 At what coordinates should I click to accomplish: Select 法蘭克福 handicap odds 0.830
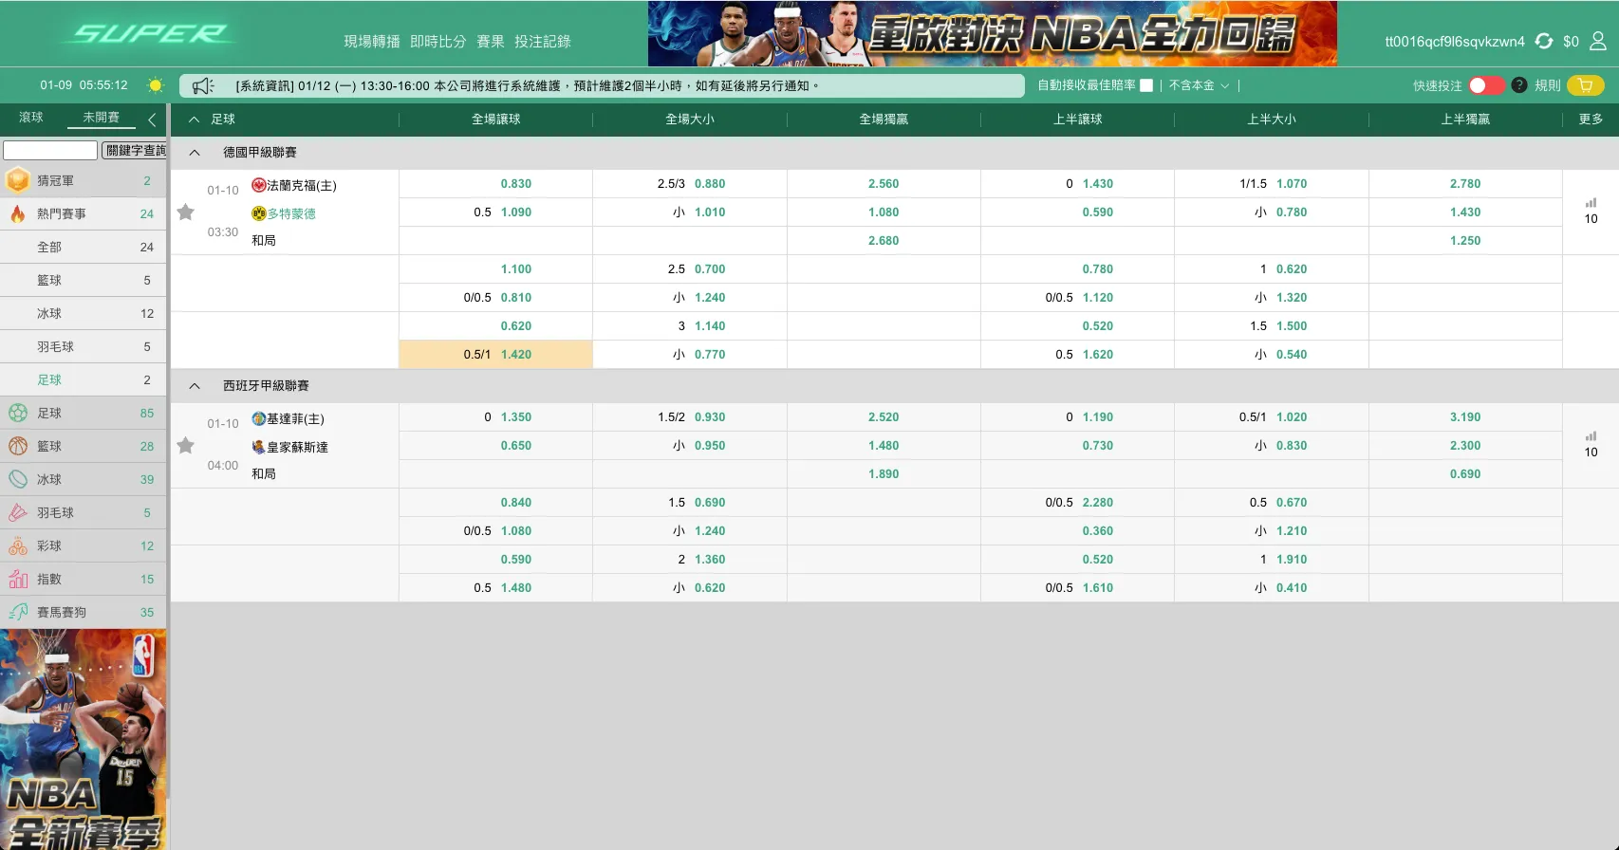point(496,184)
